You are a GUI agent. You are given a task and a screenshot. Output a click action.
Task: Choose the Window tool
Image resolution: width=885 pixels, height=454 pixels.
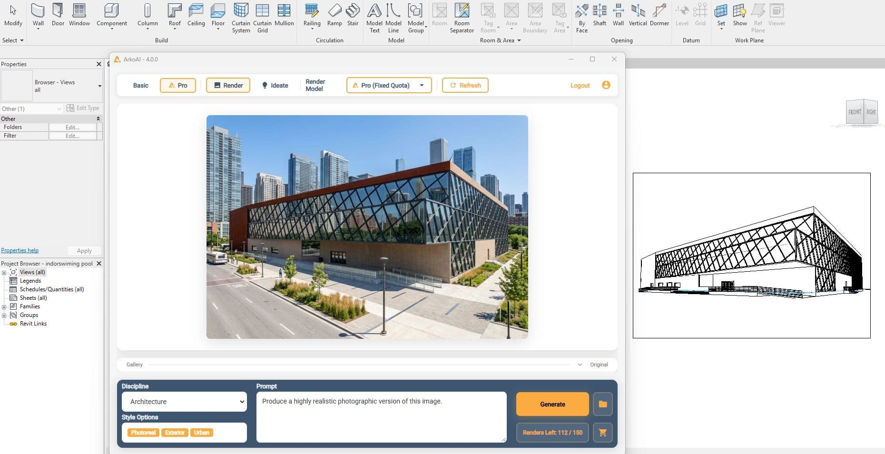pyautogui.click(x=79, y=15)
